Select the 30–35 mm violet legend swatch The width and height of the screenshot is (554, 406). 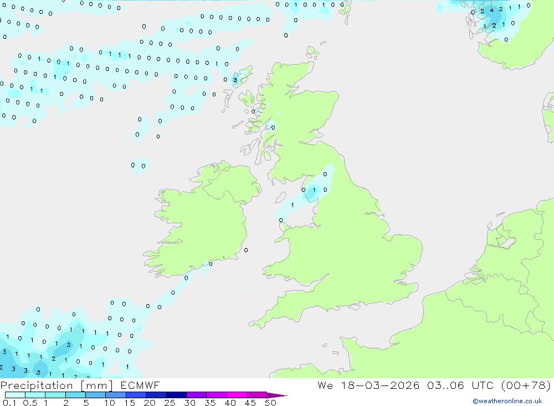tap(197, 395)
